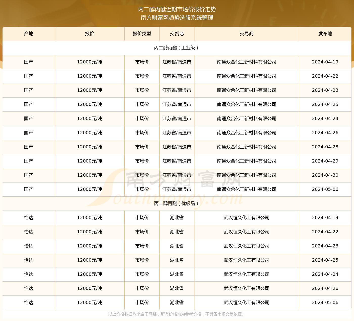This screenshot has height=321, width=354.
Task: Click the 交货地 column header
Action: (x=177, y=34)
